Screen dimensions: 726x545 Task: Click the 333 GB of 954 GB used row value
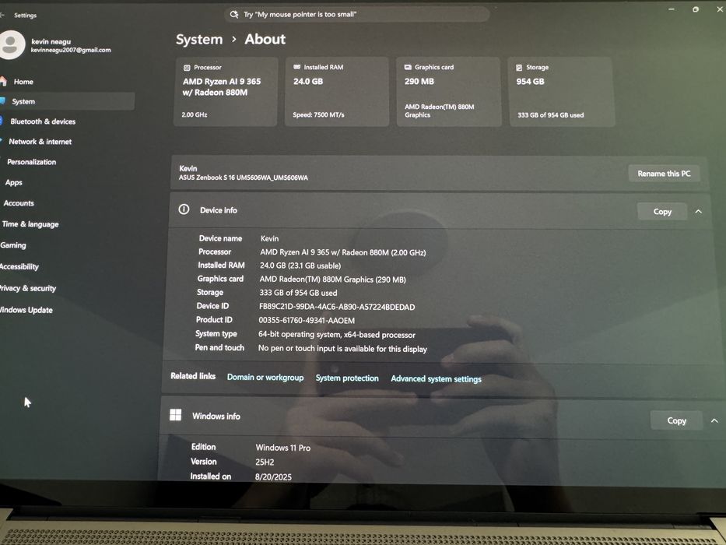(x=298, y=293)
